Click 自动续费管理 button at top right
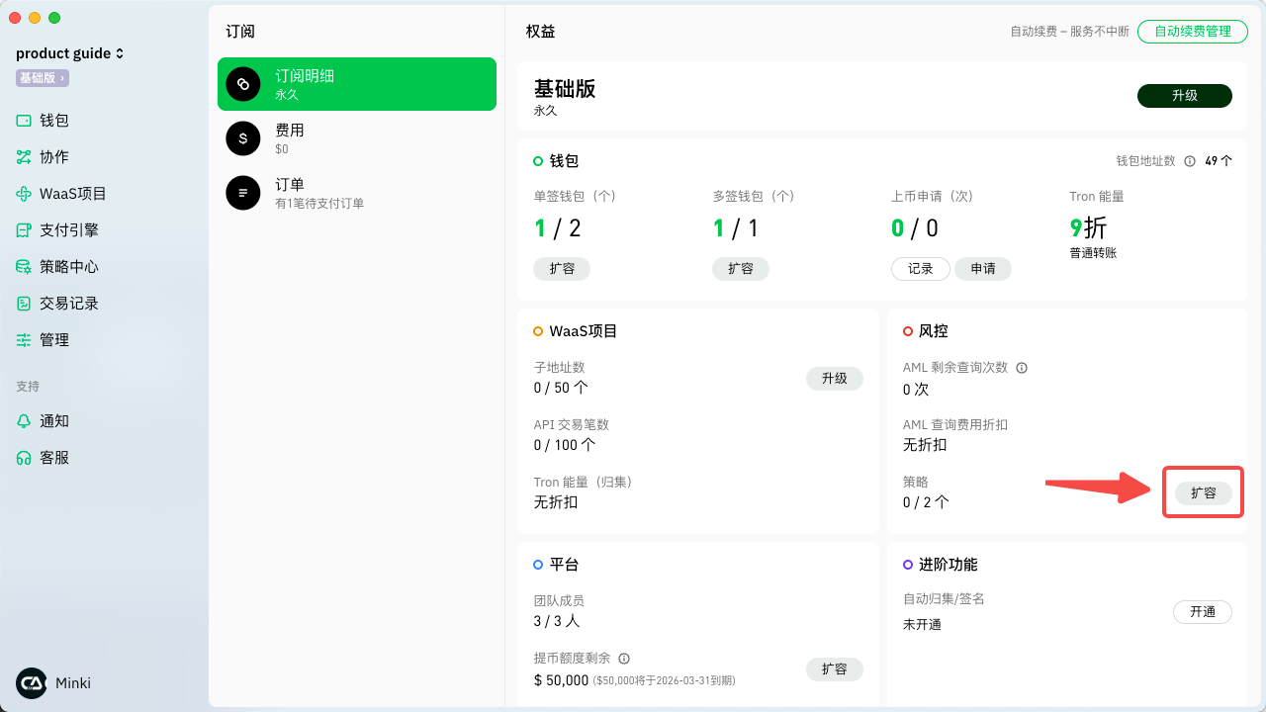Image resolution: width=1266 pixels, height=712 pixels. point(1192,32)
